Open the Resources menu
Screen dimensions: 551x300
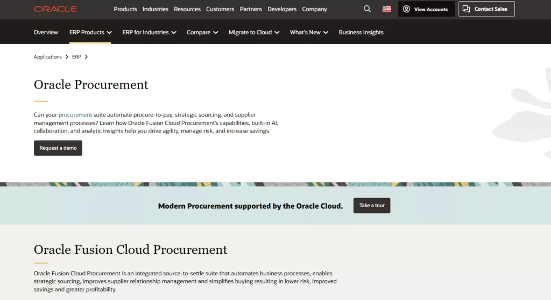(x=187, y=9)
